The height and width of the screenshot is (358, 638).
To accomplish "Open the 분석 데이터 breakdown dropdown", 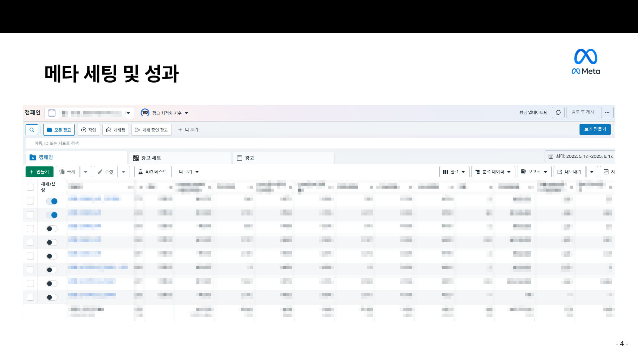I will (493, 172).
